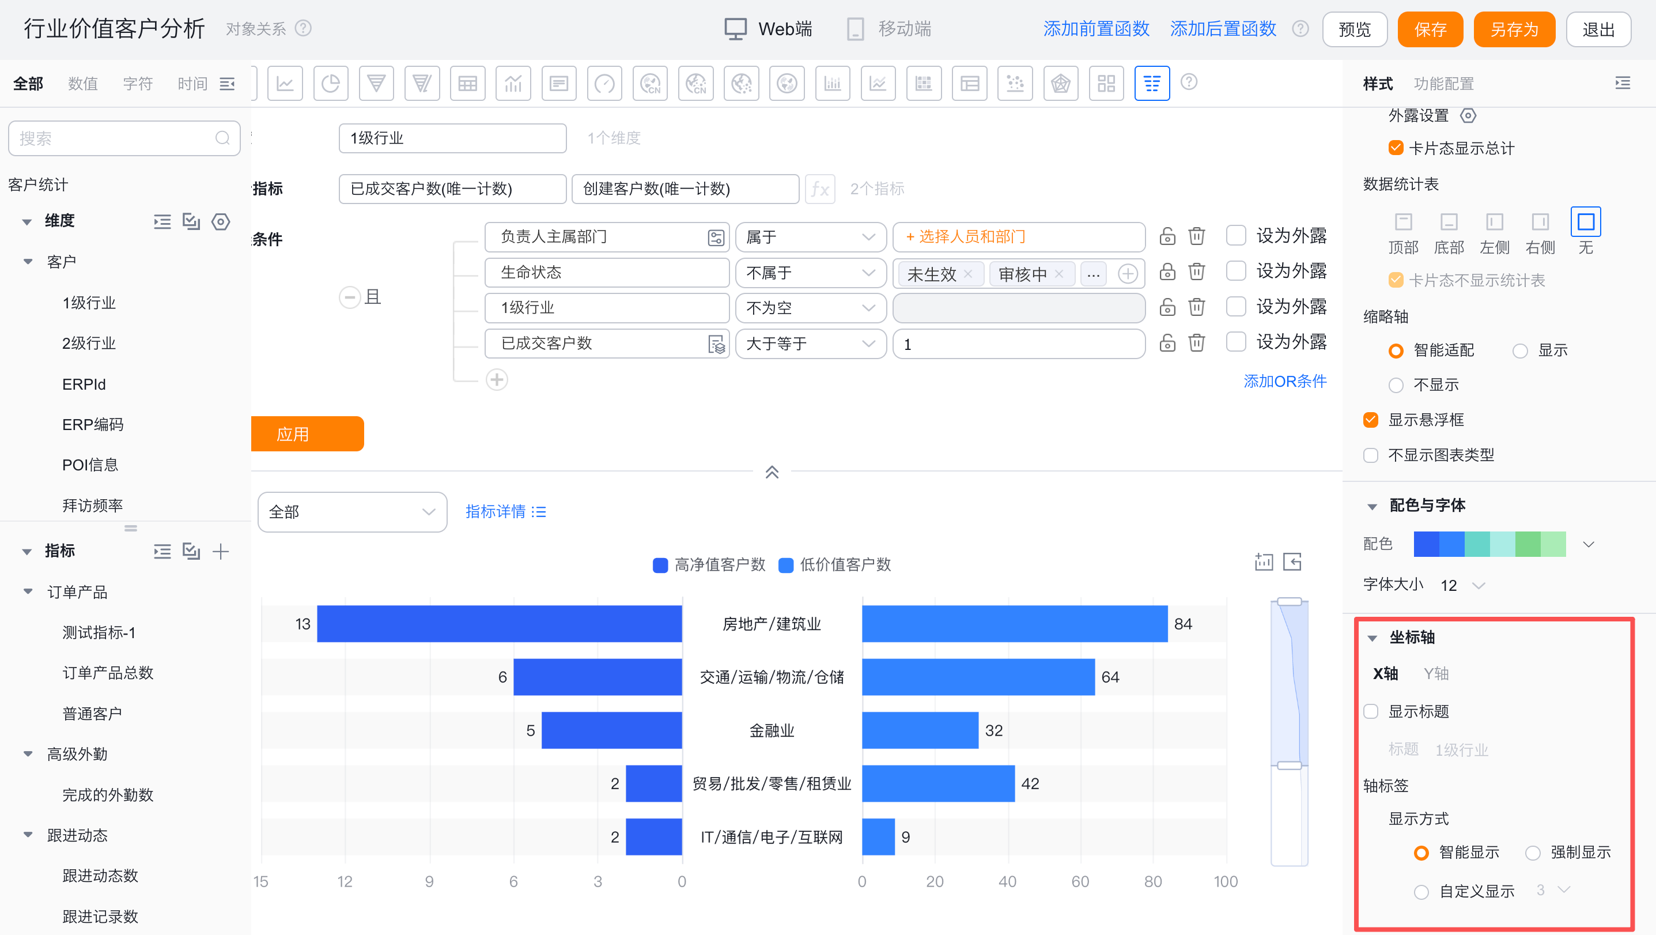
Task: Switch to the 功能配置 tab
Action: pos(1443,84)
